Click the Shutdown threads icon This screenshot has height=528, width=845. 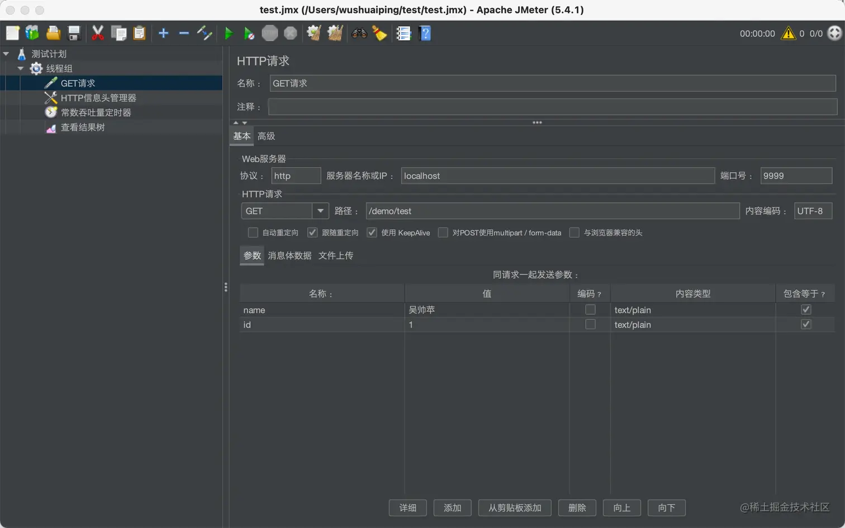(x=291, y=34)
